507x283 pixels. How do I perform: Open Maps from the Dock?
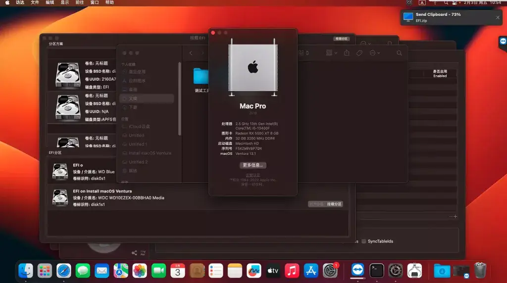pyautogui.click(x=121, y=271)
